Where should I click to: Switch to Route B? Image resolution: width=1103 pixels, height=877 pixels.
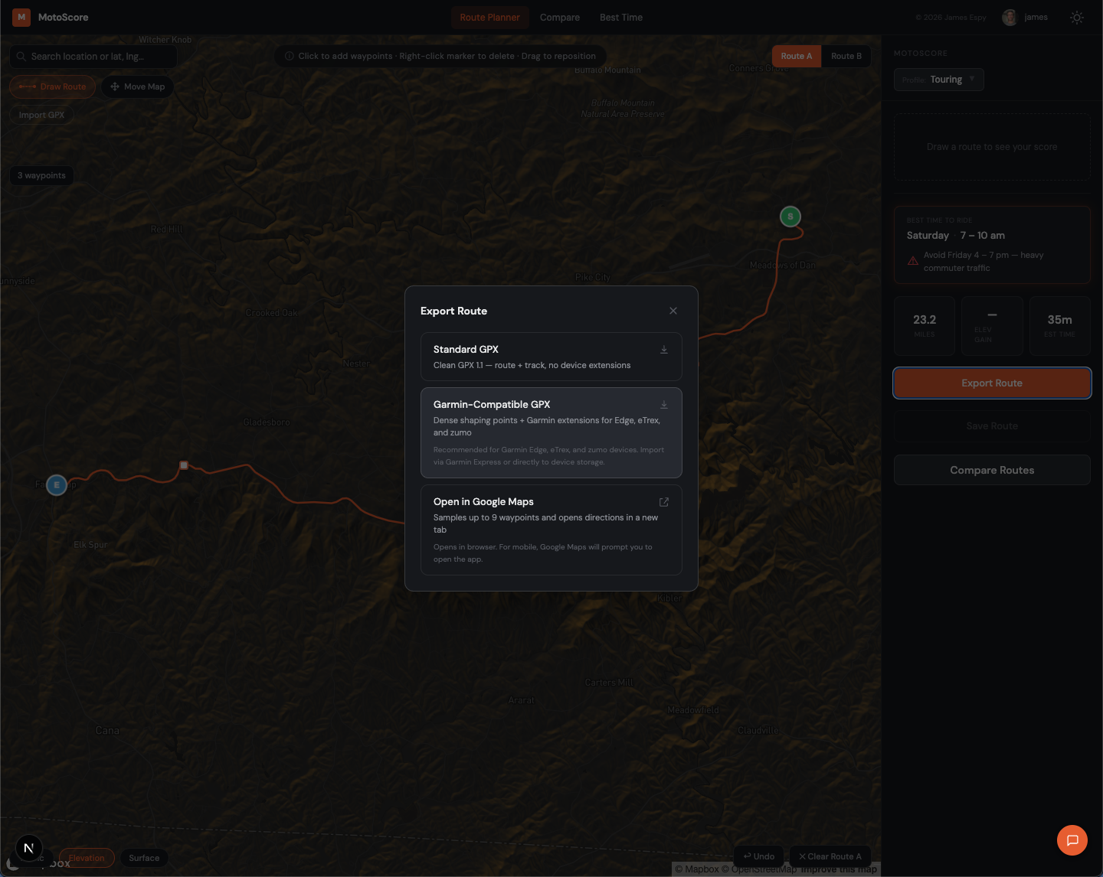click(846, 56)
